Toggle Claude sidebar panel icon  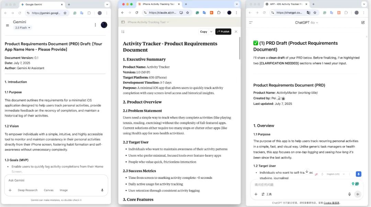pos(123,22)
